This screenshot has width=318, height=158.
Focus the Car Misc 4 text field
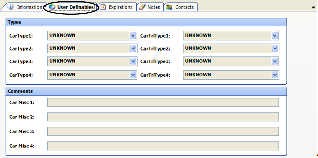163,146
